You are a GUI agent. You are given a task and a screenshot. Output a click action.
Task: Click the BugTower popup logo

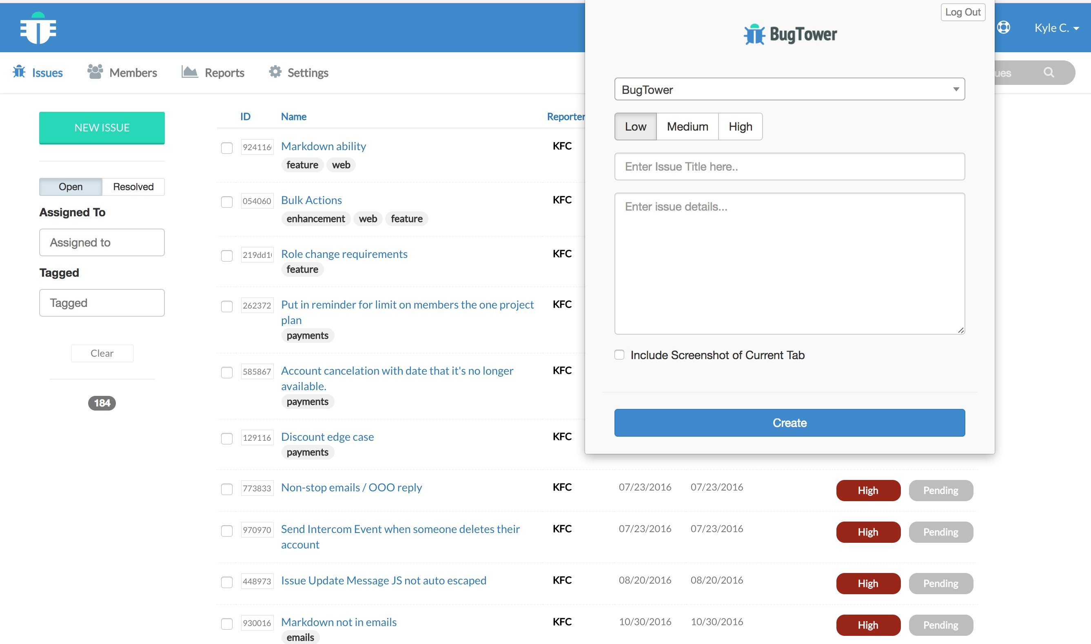790,34
